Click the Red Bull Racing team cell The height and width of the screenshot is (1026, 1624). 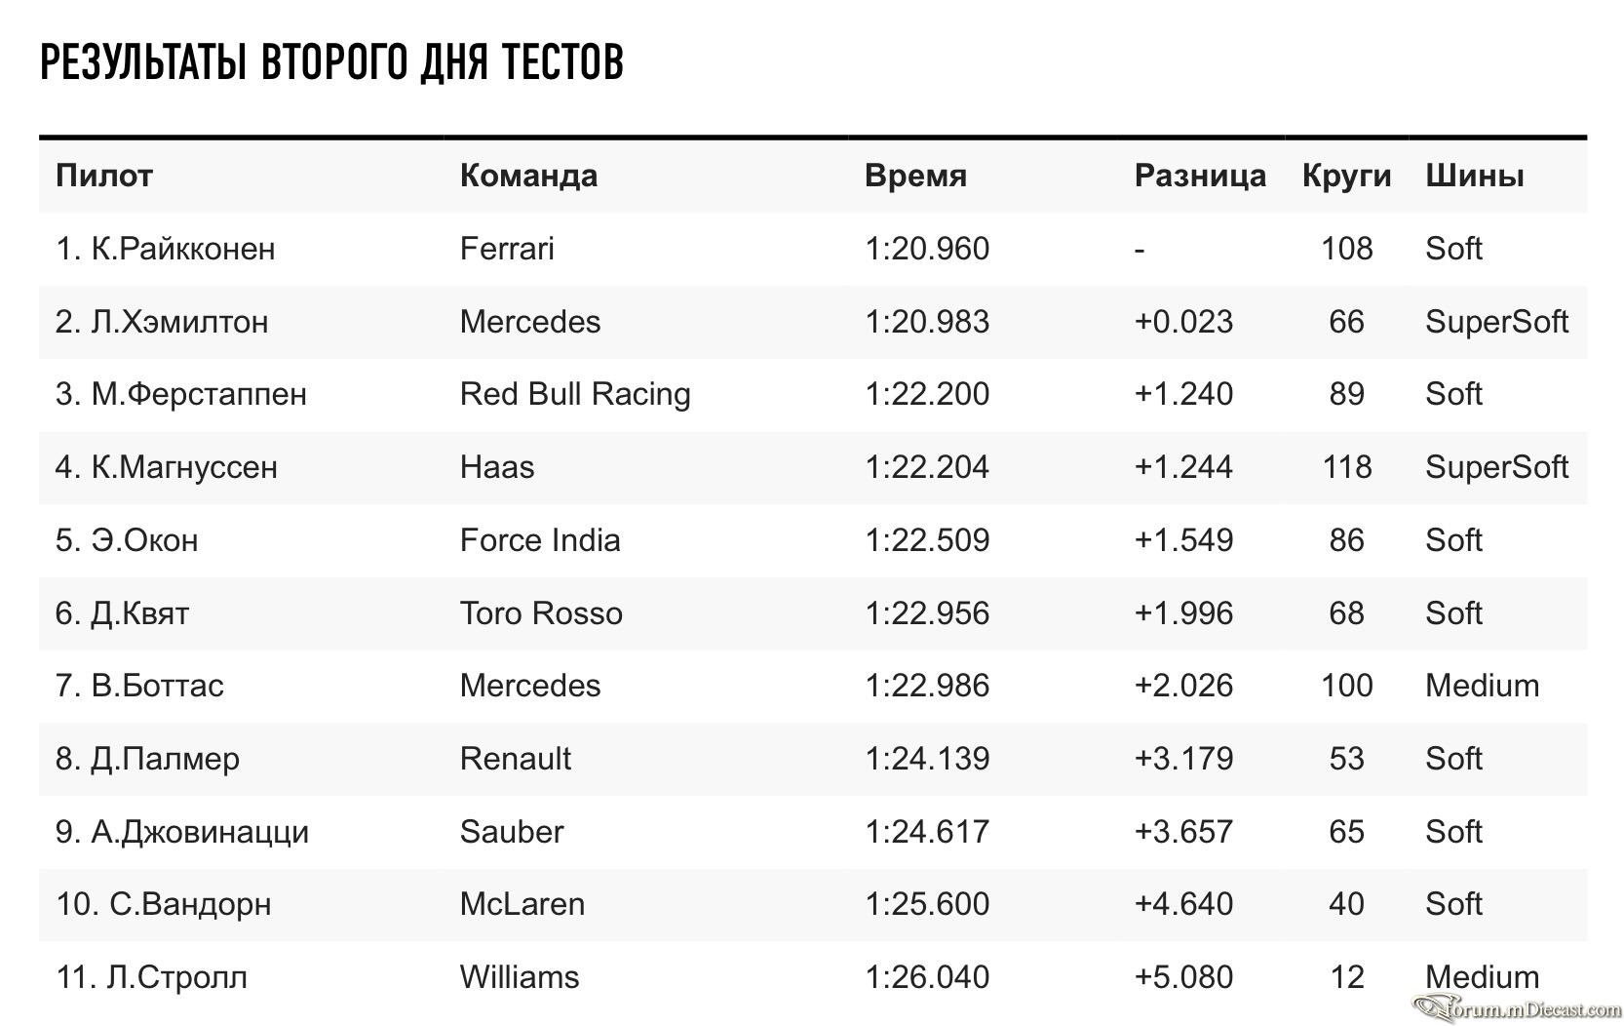click(x=575, y=394)
